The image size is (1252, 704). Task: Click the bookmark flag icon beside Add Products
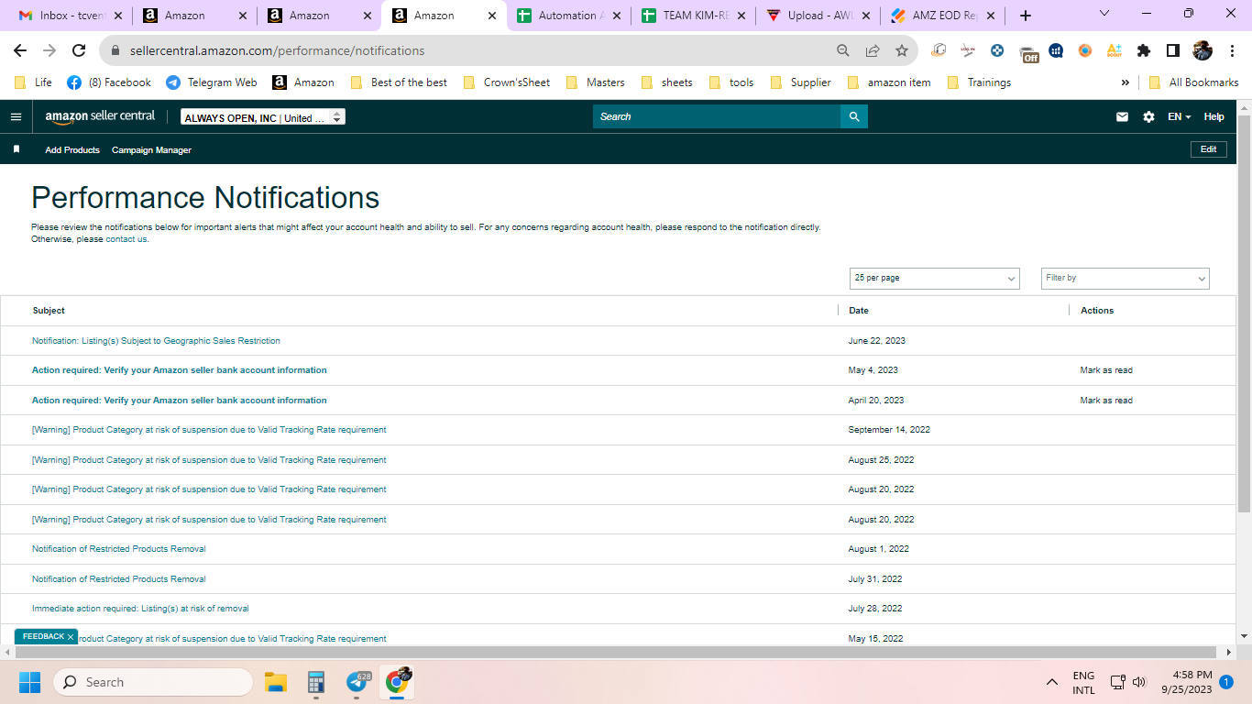tap(16, 149)
